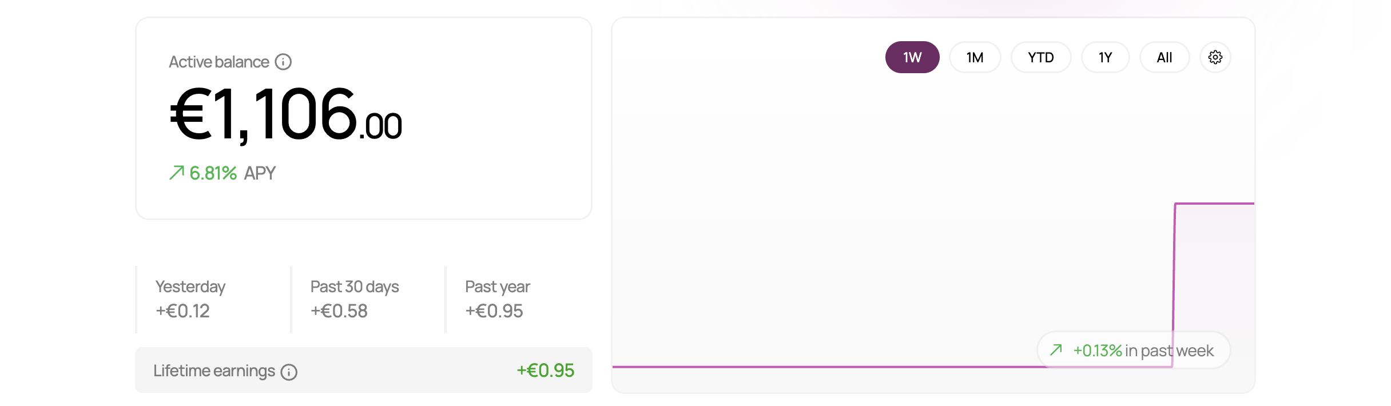Click the +€0.95 lifetime earnings value

click(x=545, y=371)
